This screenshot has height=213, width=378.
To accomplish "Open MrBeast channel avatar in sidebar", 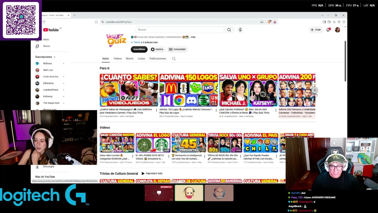I will [x=37, y=63].
